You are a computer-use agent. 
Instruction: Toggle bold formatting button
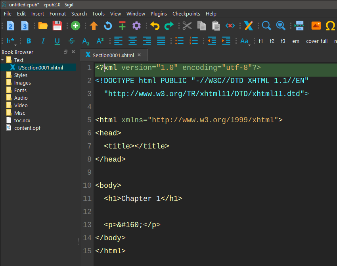pyautogui.click(x=29, y=41)
